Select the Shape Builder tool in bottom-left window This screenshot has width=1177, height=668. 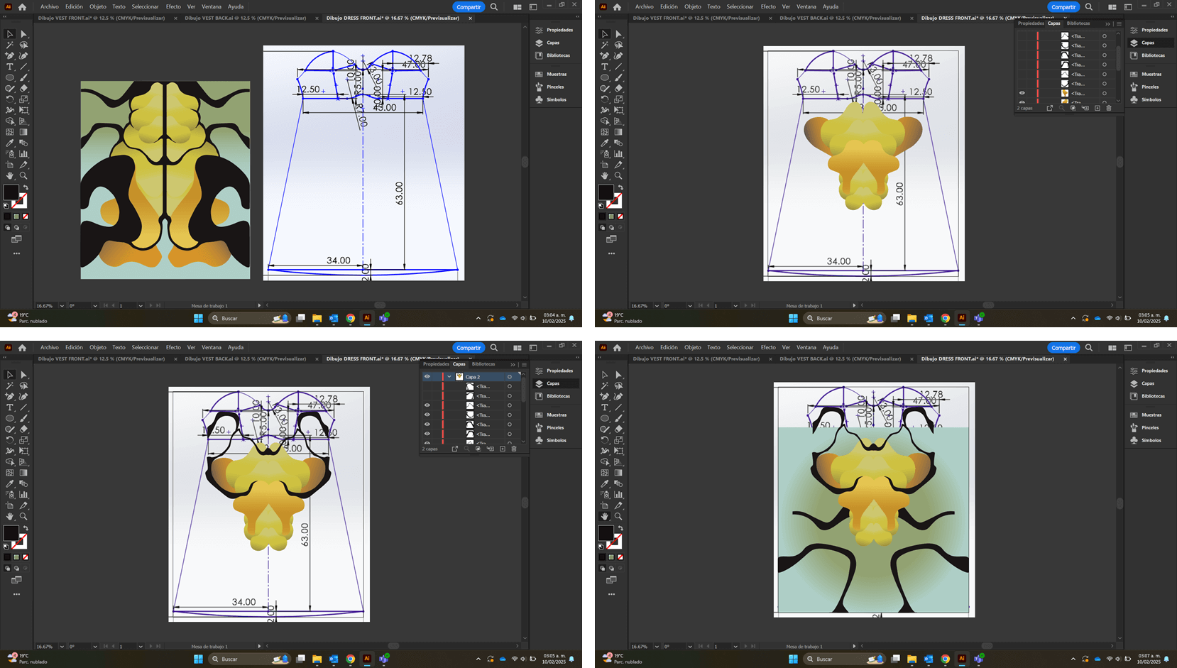10,461
